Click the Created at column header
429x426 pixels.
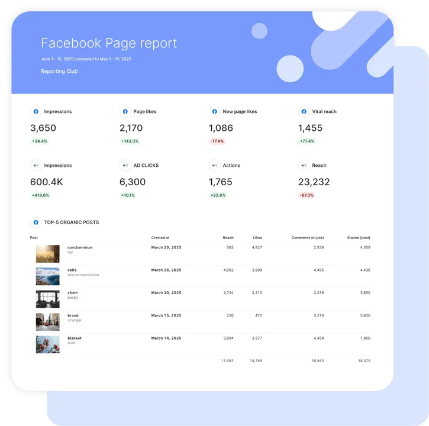click(x=160, y=238)
